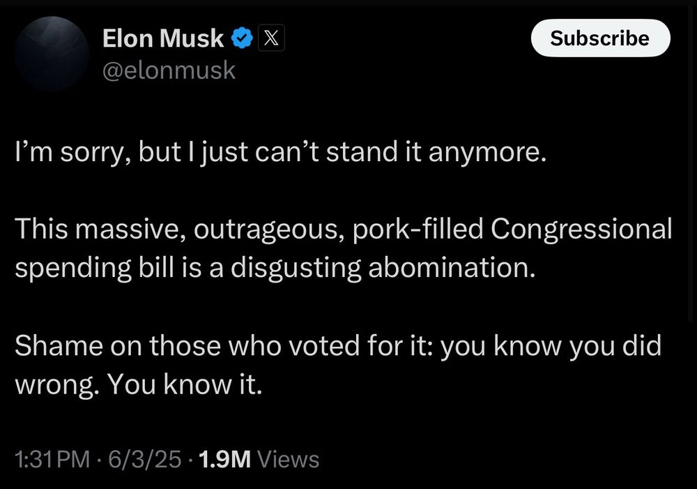Click the @elonmusk handle
697x489 pixels.
point(169,70)
